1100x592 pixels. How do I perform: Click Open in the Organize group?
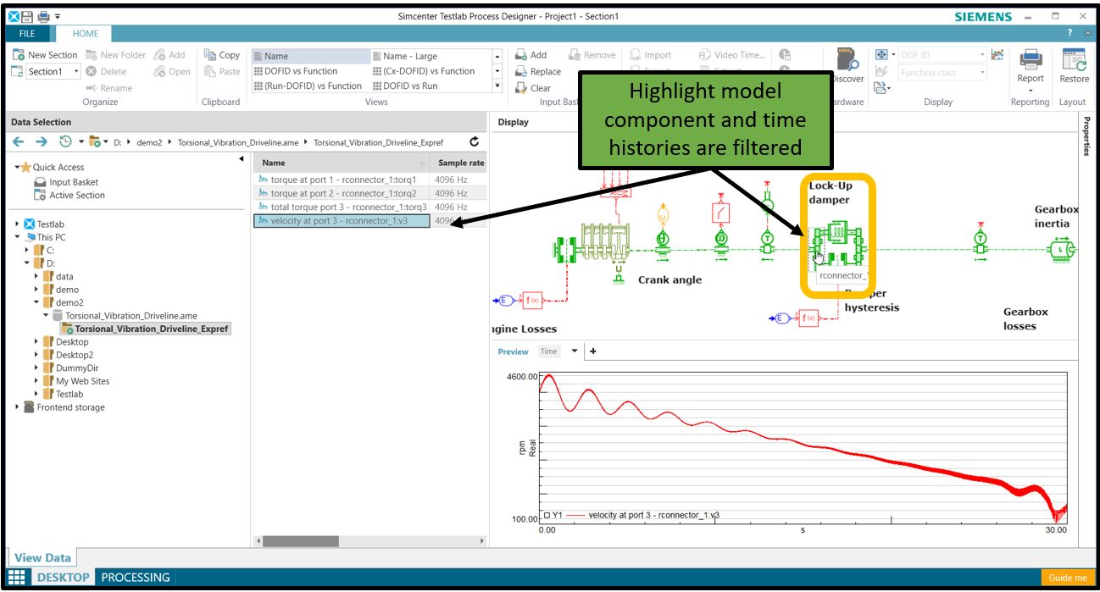coord(172,72)
